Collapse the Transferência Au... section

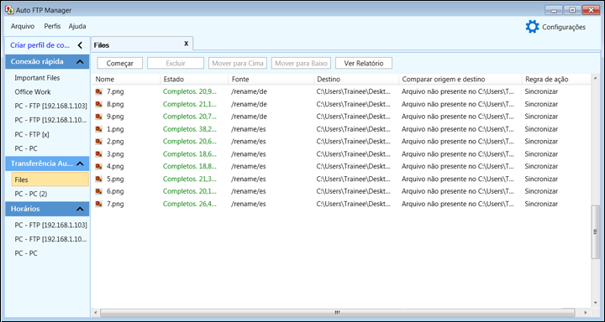80,164
